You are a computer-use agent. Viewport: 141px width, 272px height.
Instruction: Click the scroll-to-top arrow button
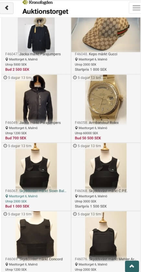point(132,266)
